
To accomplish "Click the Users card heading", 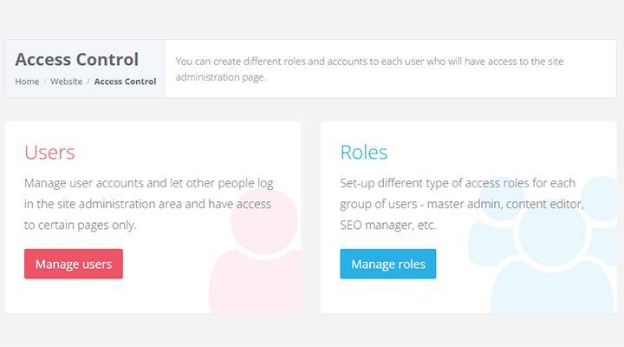I will 49,152.
